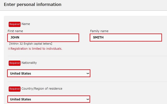Click the ※ symbol before the registration notice
This screenshot has height=104, width=167.
[9, 49]
